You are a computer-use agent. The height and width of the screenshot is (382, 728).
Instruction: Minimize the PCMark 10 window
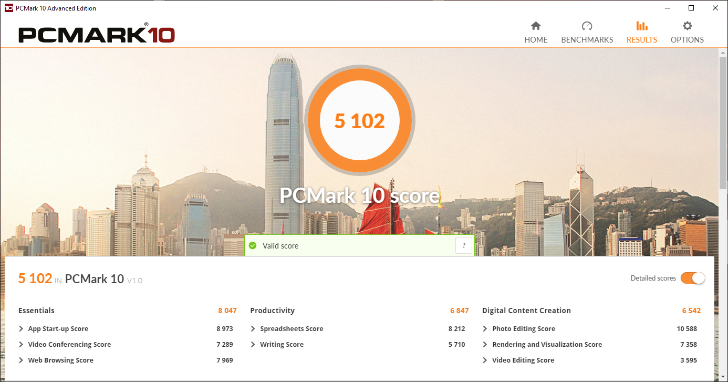pyautogui.click(x=667, y=8)
